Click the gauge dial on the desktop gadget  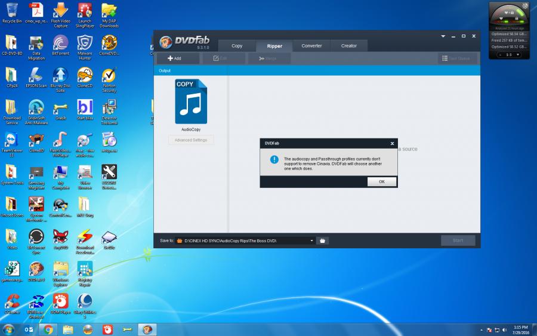508,16
